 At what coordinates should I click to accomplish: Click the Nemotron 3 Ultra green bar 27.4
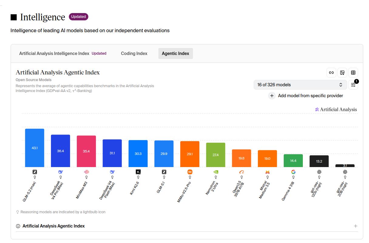click(216, 155)
